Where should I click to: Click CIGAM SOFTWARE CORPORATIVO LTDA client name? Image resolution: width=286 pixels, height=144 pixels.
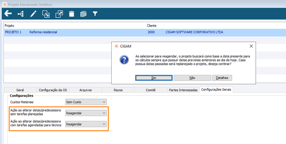pyautogui.click(x=194, y=32)
